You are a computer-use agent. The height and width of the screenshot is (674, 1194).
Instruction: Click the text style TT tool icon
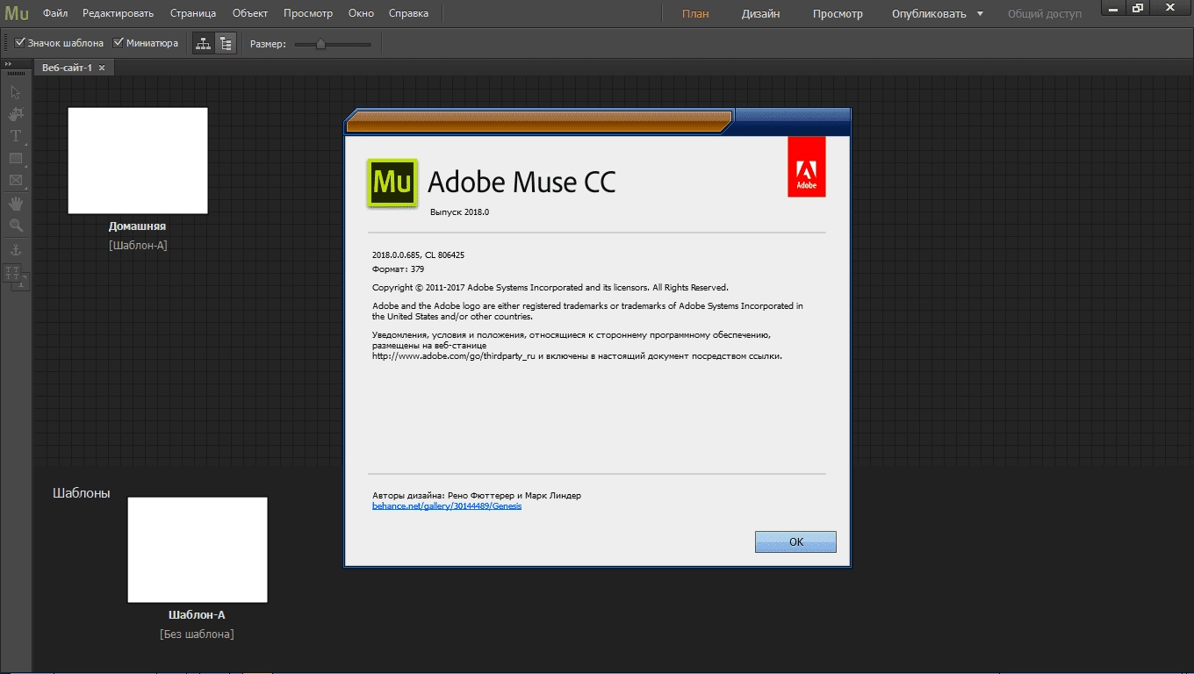point(16,276)
